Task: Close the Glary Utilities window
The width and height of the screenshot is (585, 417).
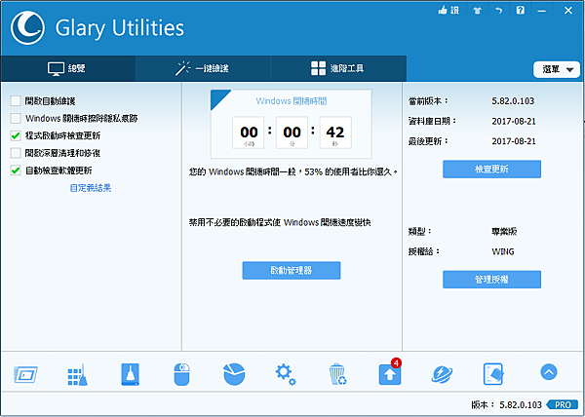Action: pyautogui.click(x=568, y=11)
